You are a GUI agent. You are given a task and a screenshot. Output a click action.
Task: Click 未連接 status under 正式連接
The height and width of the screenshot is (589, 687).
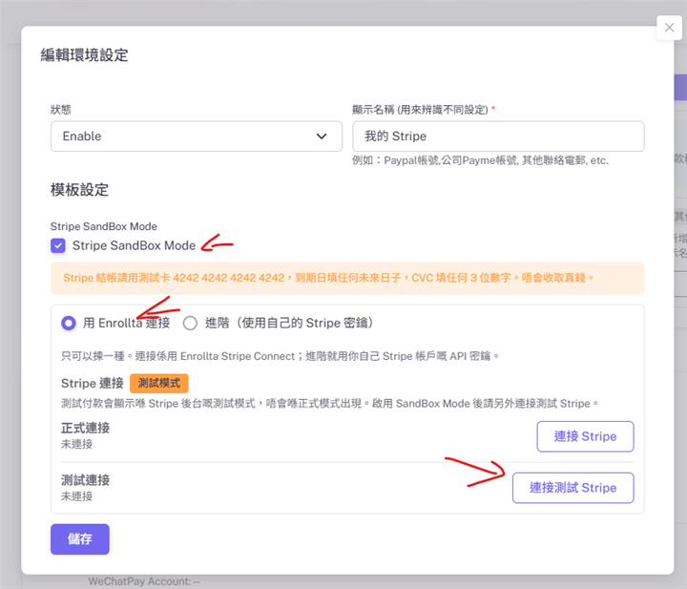(76, 445)
